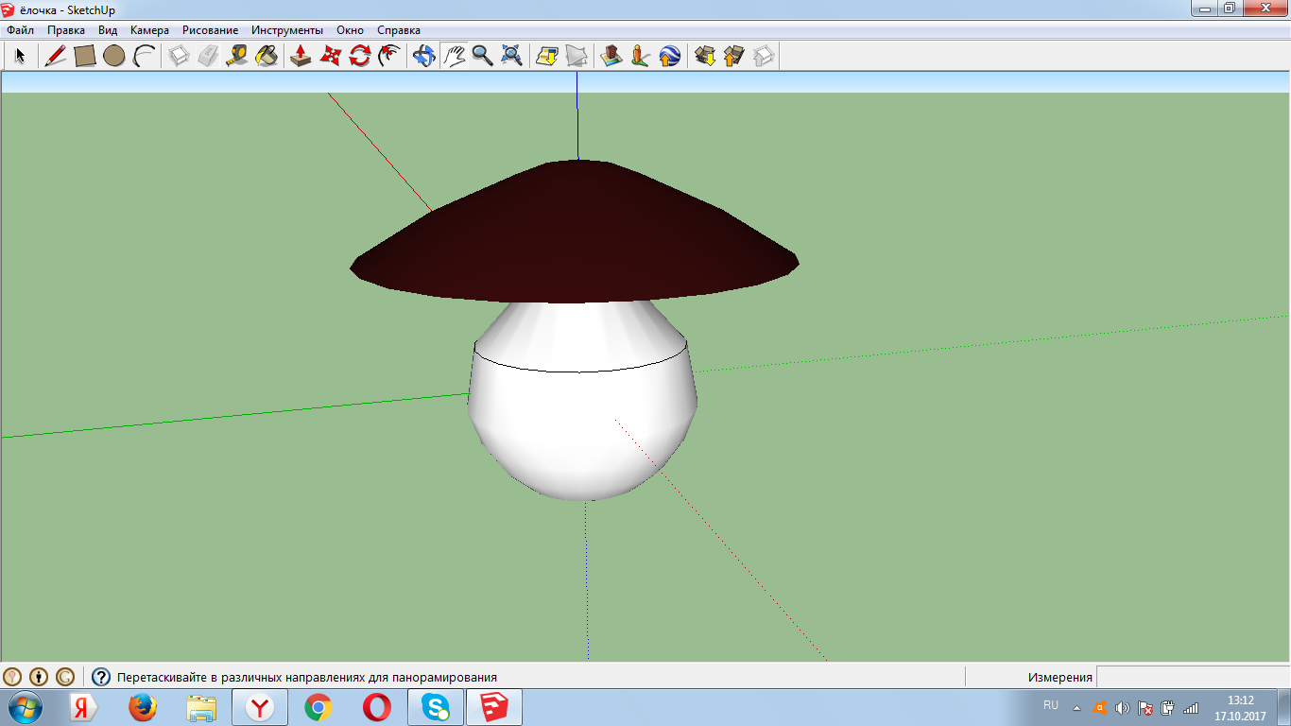The width and height of the screenshot is (1291, 726).
Task: Open the Windows Start menu
Action: click(x=24, y=707)
